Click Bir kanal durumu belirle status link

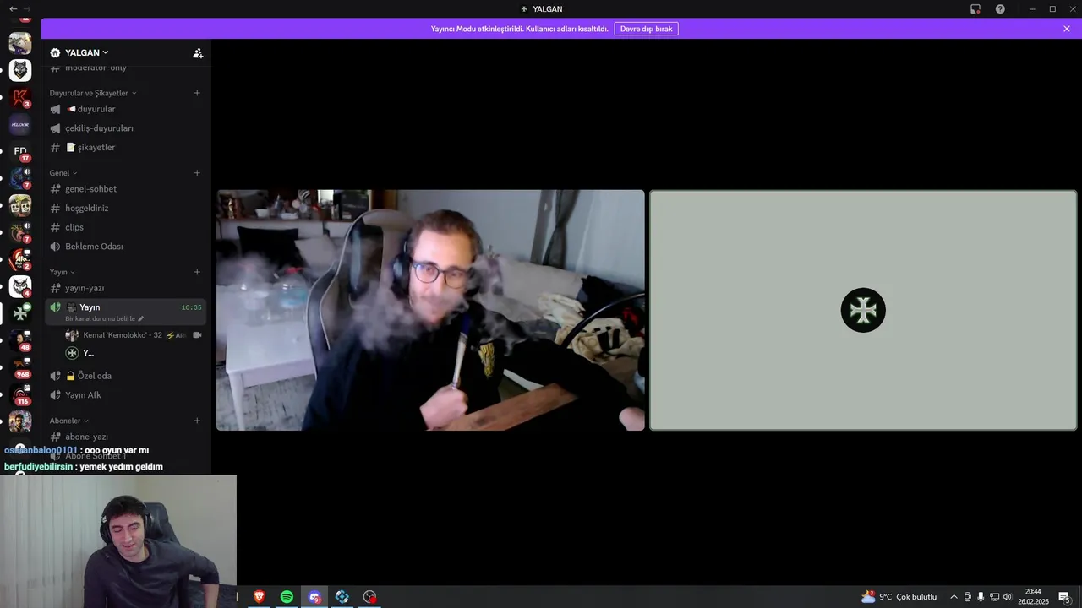(104, 318)
